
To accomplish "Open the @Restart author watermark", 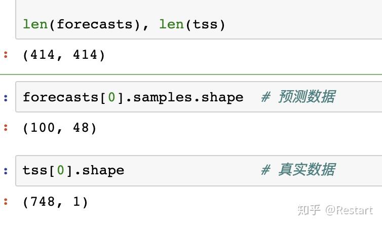I will [x=349, y=210].
